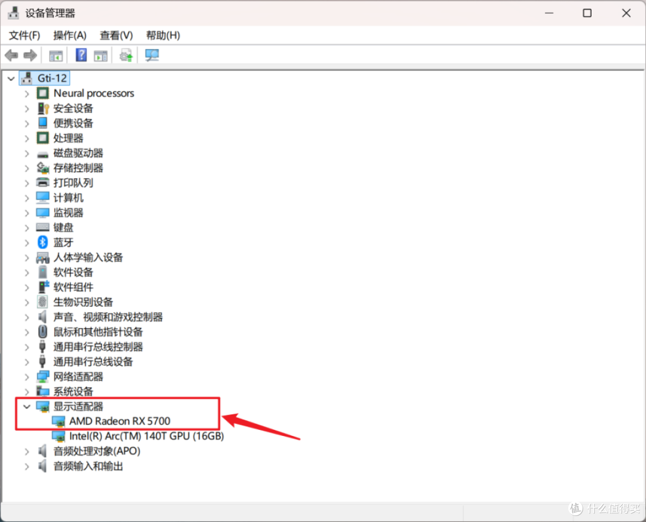Select the 磁盘驱动器 label
This screenshot has height=522, width=646.
[x=78, y=153]
